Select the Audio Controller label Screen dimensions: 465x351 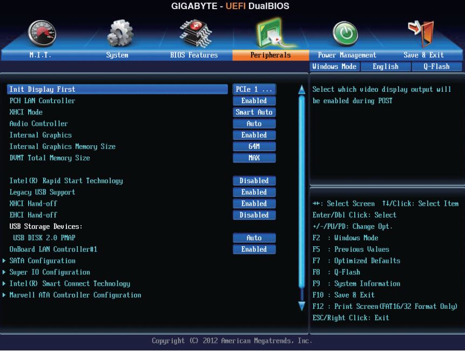click(38, 124)
